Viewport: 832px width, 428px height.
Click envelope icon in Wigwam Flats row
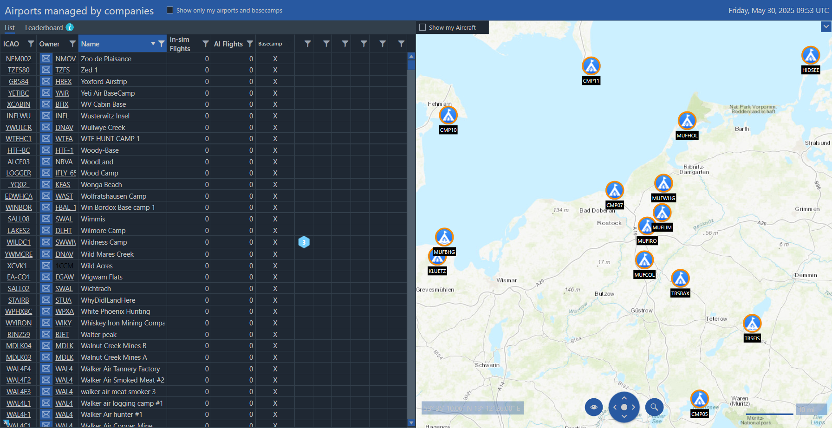coord(45,277)
